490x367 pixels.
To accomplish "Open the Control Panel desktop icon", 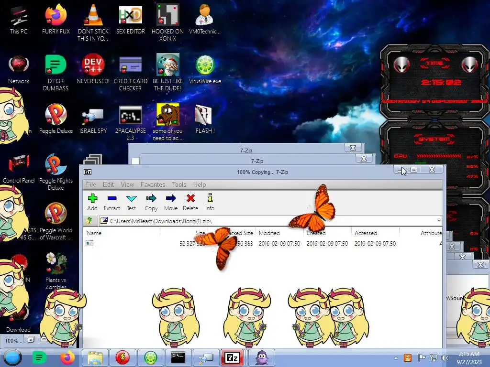I will point(19,169).
